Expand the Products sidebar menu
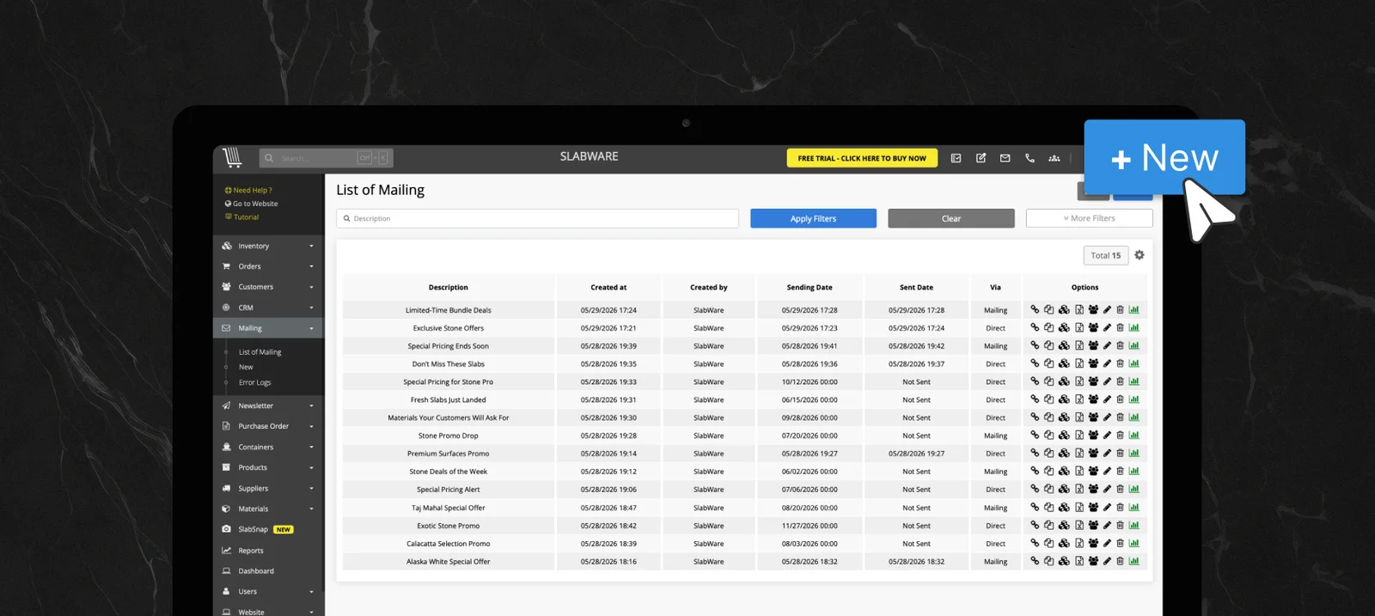The height and width of the screenshot is (616, 1375). [x=268, y=467]
